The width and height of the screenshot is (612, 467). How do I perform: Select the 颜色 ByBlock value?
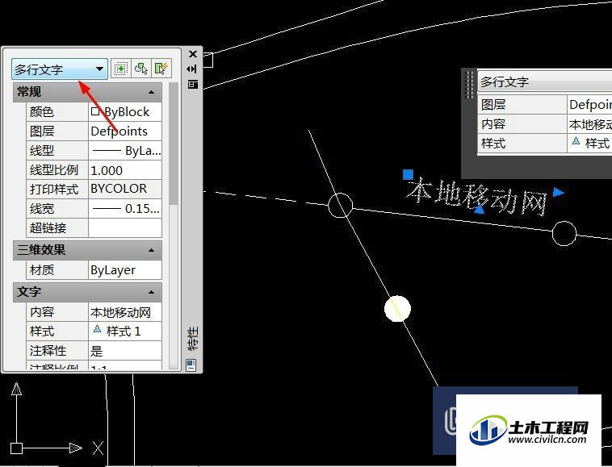click(x=125, y=112)
